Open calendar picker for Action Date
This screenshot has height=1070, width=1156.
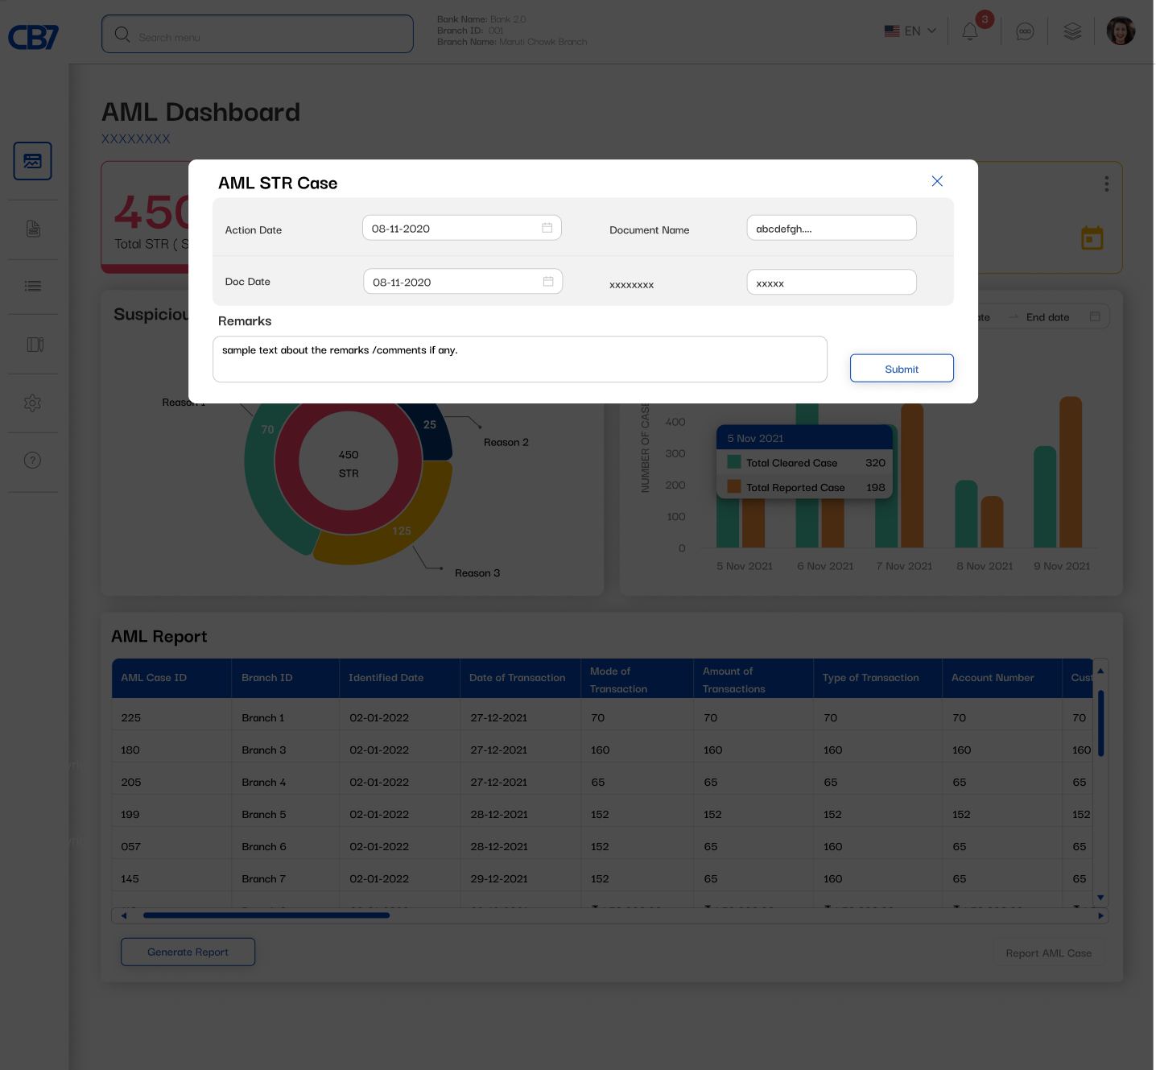547,228
